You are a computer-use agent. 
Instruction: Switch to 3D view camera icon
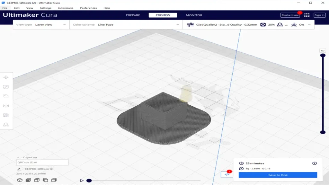tap(20, 180)
